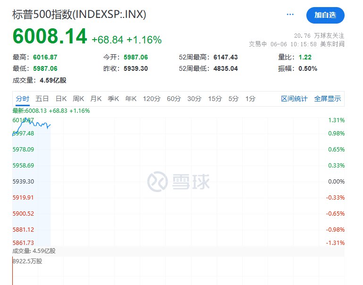Screen dimensions: 363x285
Task: Click the 昨收 value 5939.30
Action: click(x=135, y=68)
